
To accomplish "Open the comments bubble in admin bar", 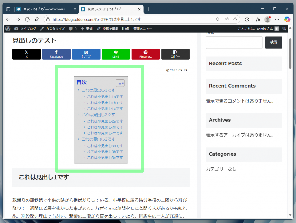I will pyautogui.click(x=73, y=29).
